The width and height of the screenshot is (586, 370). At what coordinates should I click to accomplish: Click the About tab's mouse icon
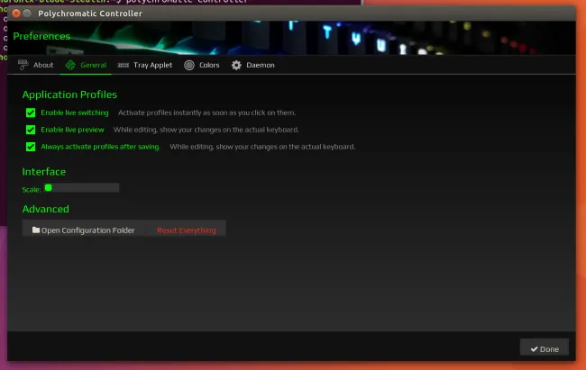click(23, 65)
